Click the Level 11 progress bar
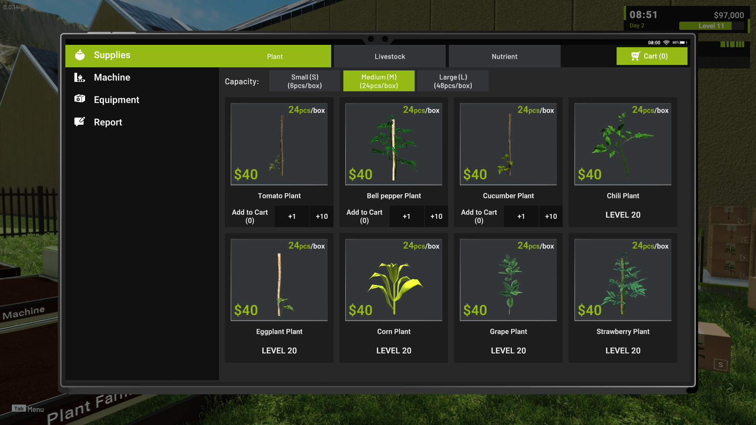Screen dimensions: 756x425 712,26
